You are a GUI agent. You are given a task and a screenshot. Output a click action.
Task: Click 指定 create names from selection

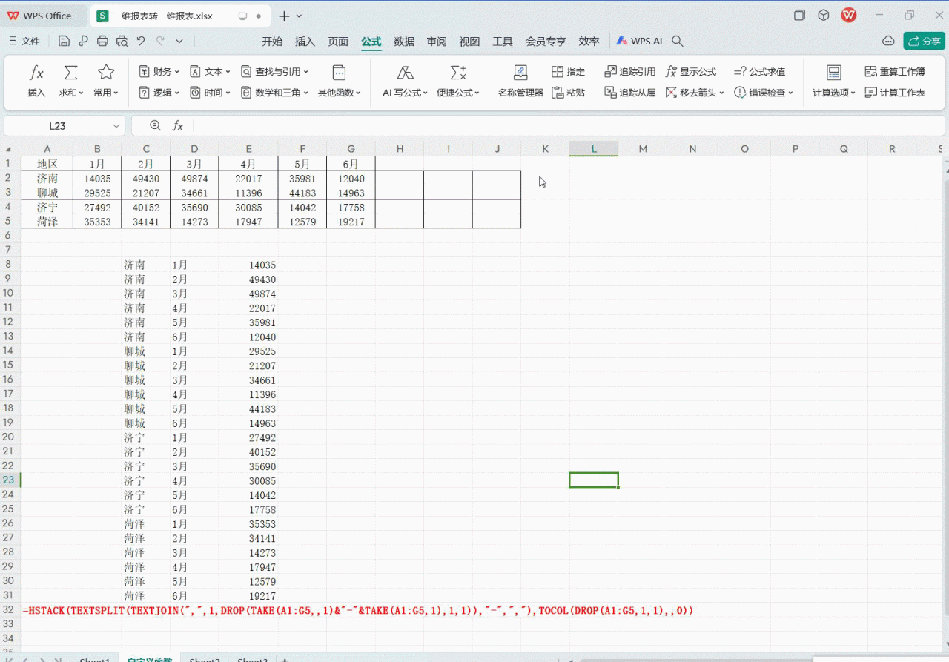pyautogui.click(x=568, y=72)
